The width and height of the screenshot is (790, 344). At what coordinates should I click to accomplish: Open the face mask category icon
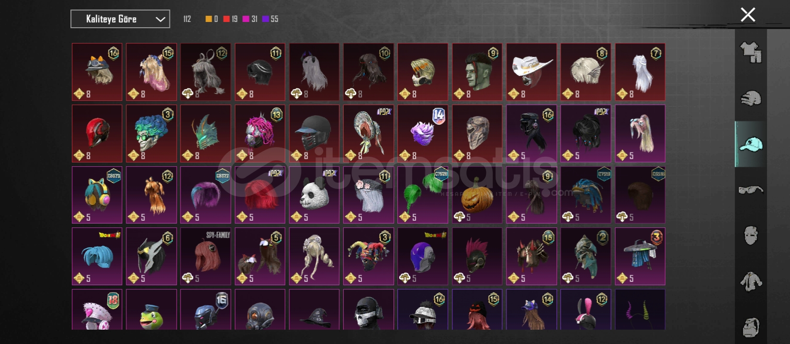[x=751, y=236]
